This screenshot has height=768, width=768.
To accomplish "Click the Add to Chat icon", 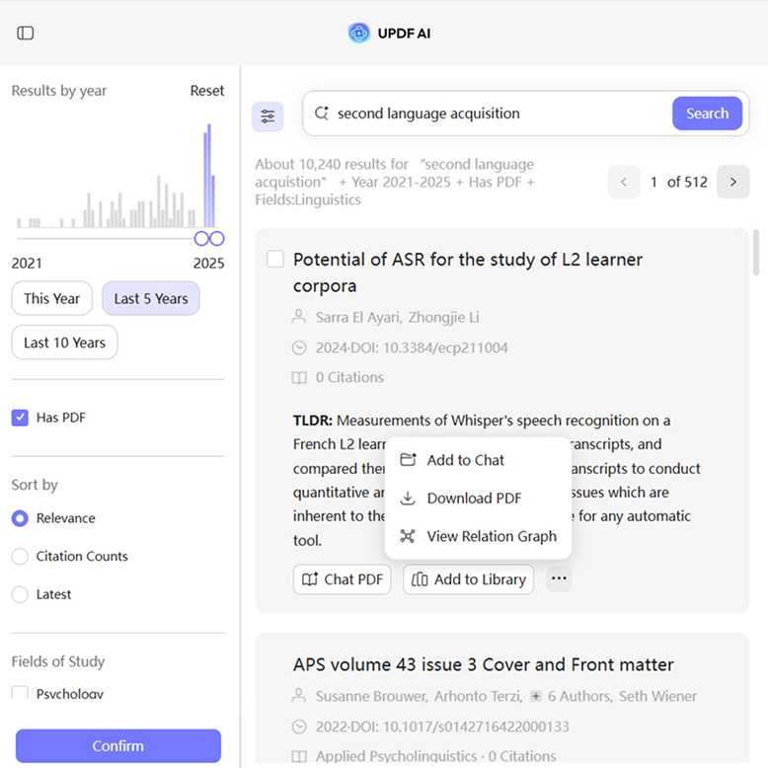I will (x=408, y=460).
